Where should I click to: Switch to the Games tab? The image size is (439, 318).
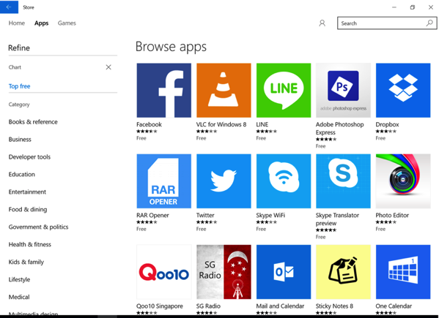[67, 23]
